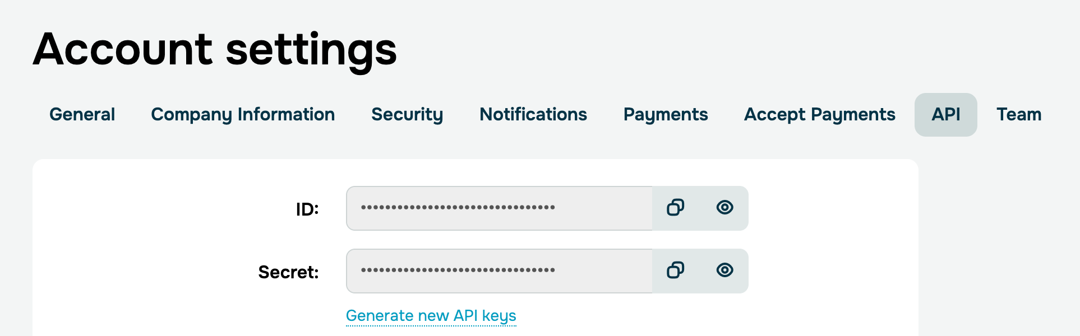Copy the API ID to clipboard
Image resolution: width=1080 pixels, height=336 pixels.
pos(675,208)
